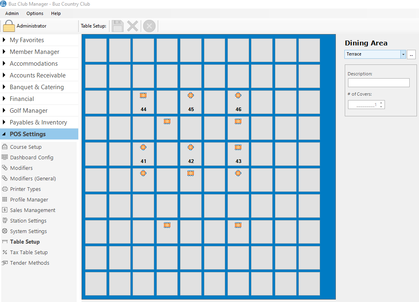
Task: Select table 43 icon on the floor plan
Action: [x=238, y=148]
